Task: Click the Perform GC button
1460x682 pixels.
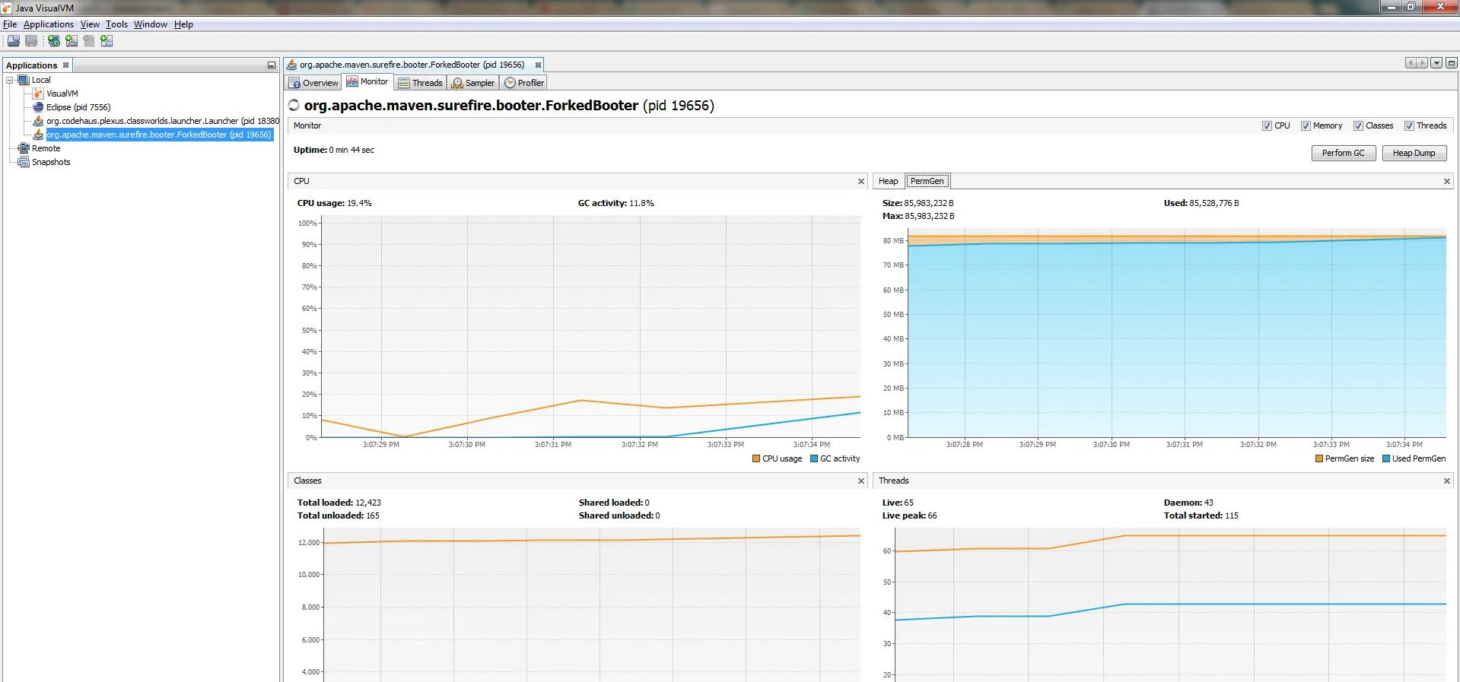Action: click(x=1344, y=154)
